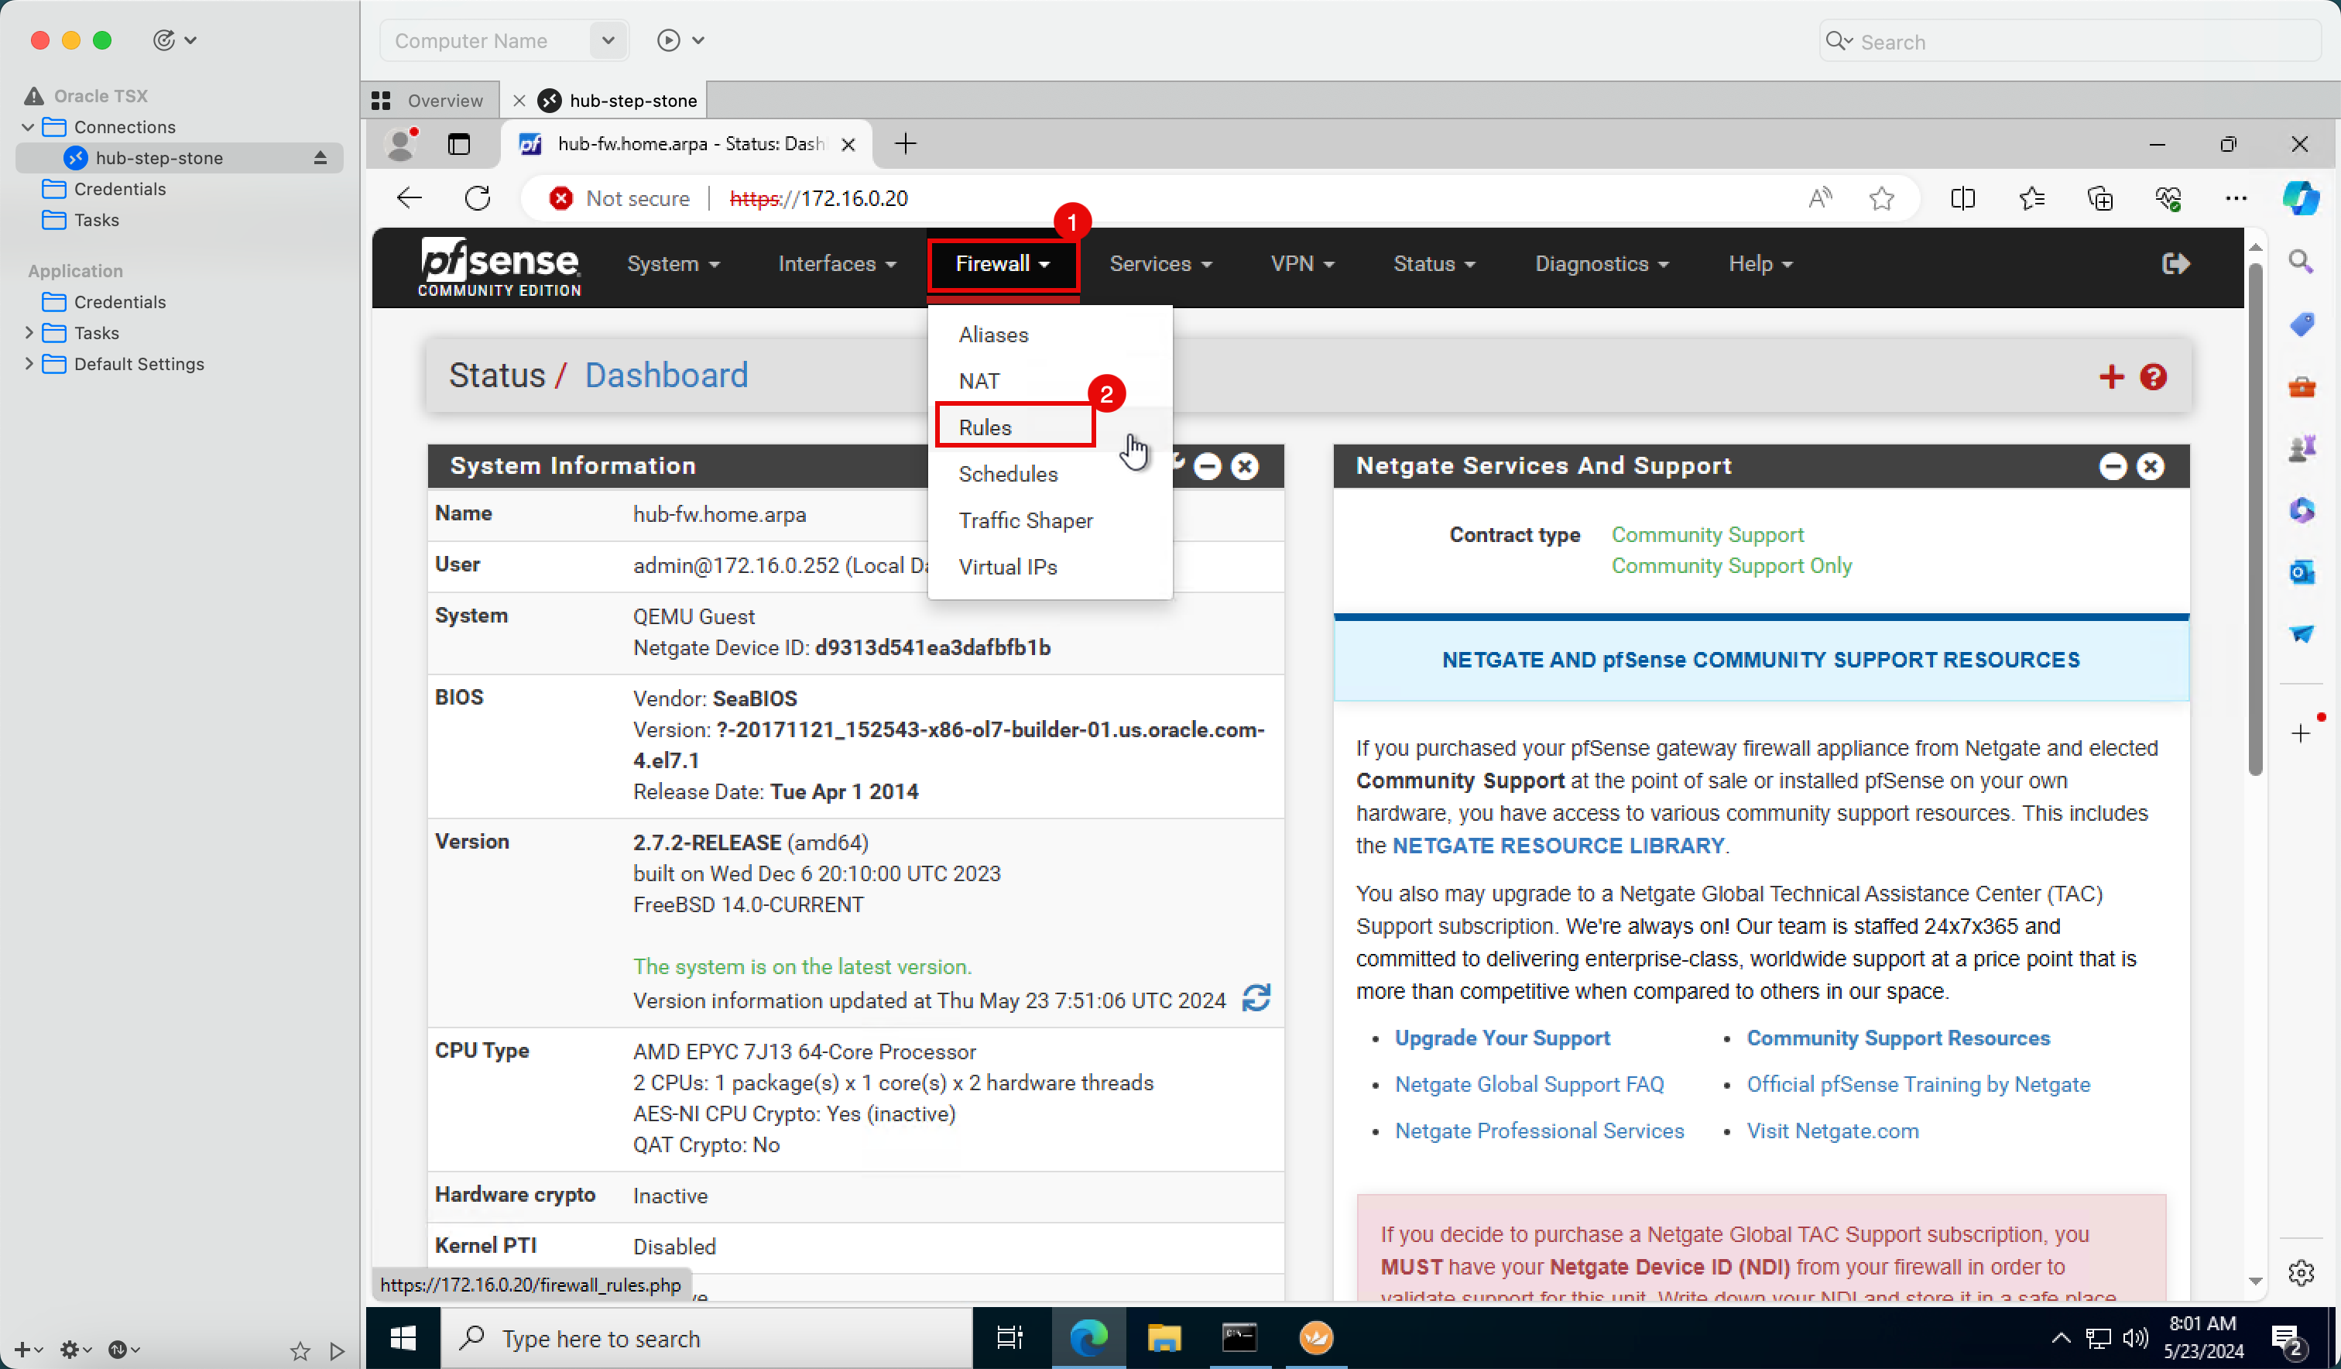Minimize the Netgate Services And Support widget

tap(2113, 465)
